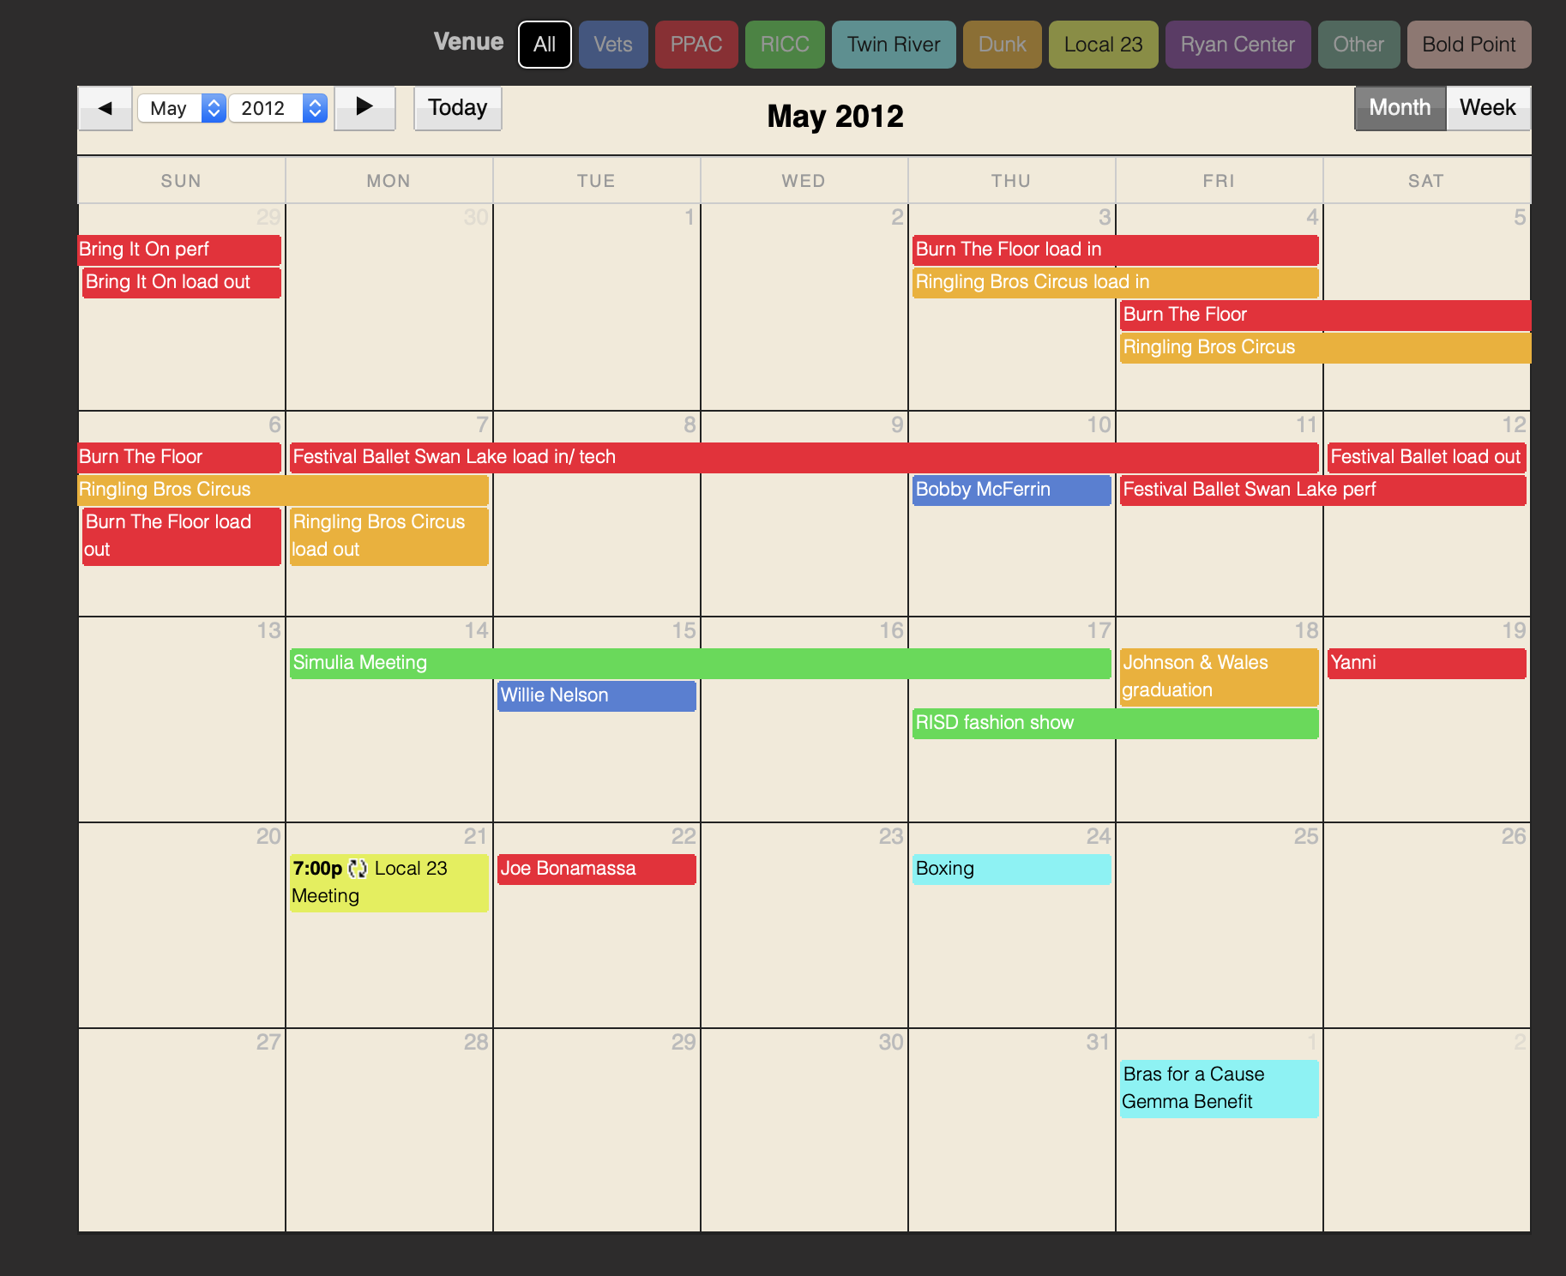Select the Month view tab
This screenshot has height=1276, width=1566.
[1400, 108]
